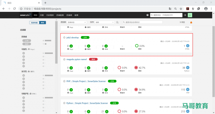This screenshot has width=215, height=114.
Task: Open the help question-mark icon
Action: (x=147, y=15)
